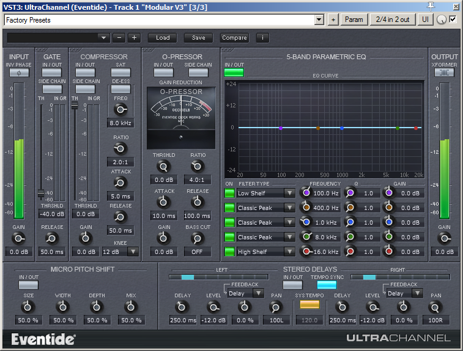
Task: Click the info 'i' button in preset bar
Action: click(262, 38)
